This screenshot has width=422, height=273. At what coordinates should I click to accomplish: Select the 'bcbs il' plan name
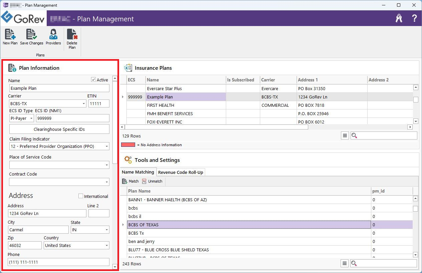(x=135, y=216)
